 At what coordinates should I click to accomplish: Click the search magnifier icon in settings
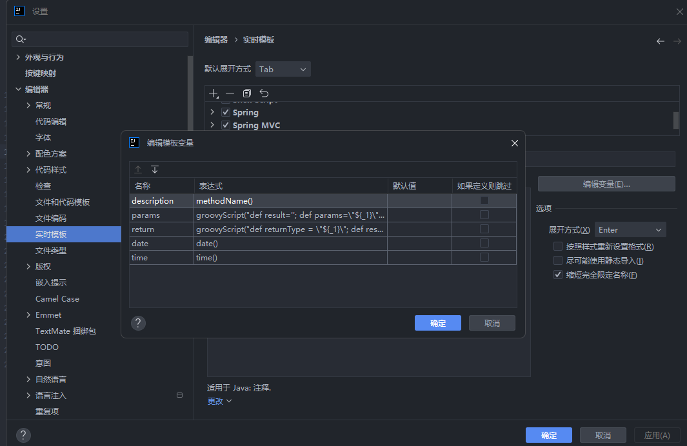(20, 39)
